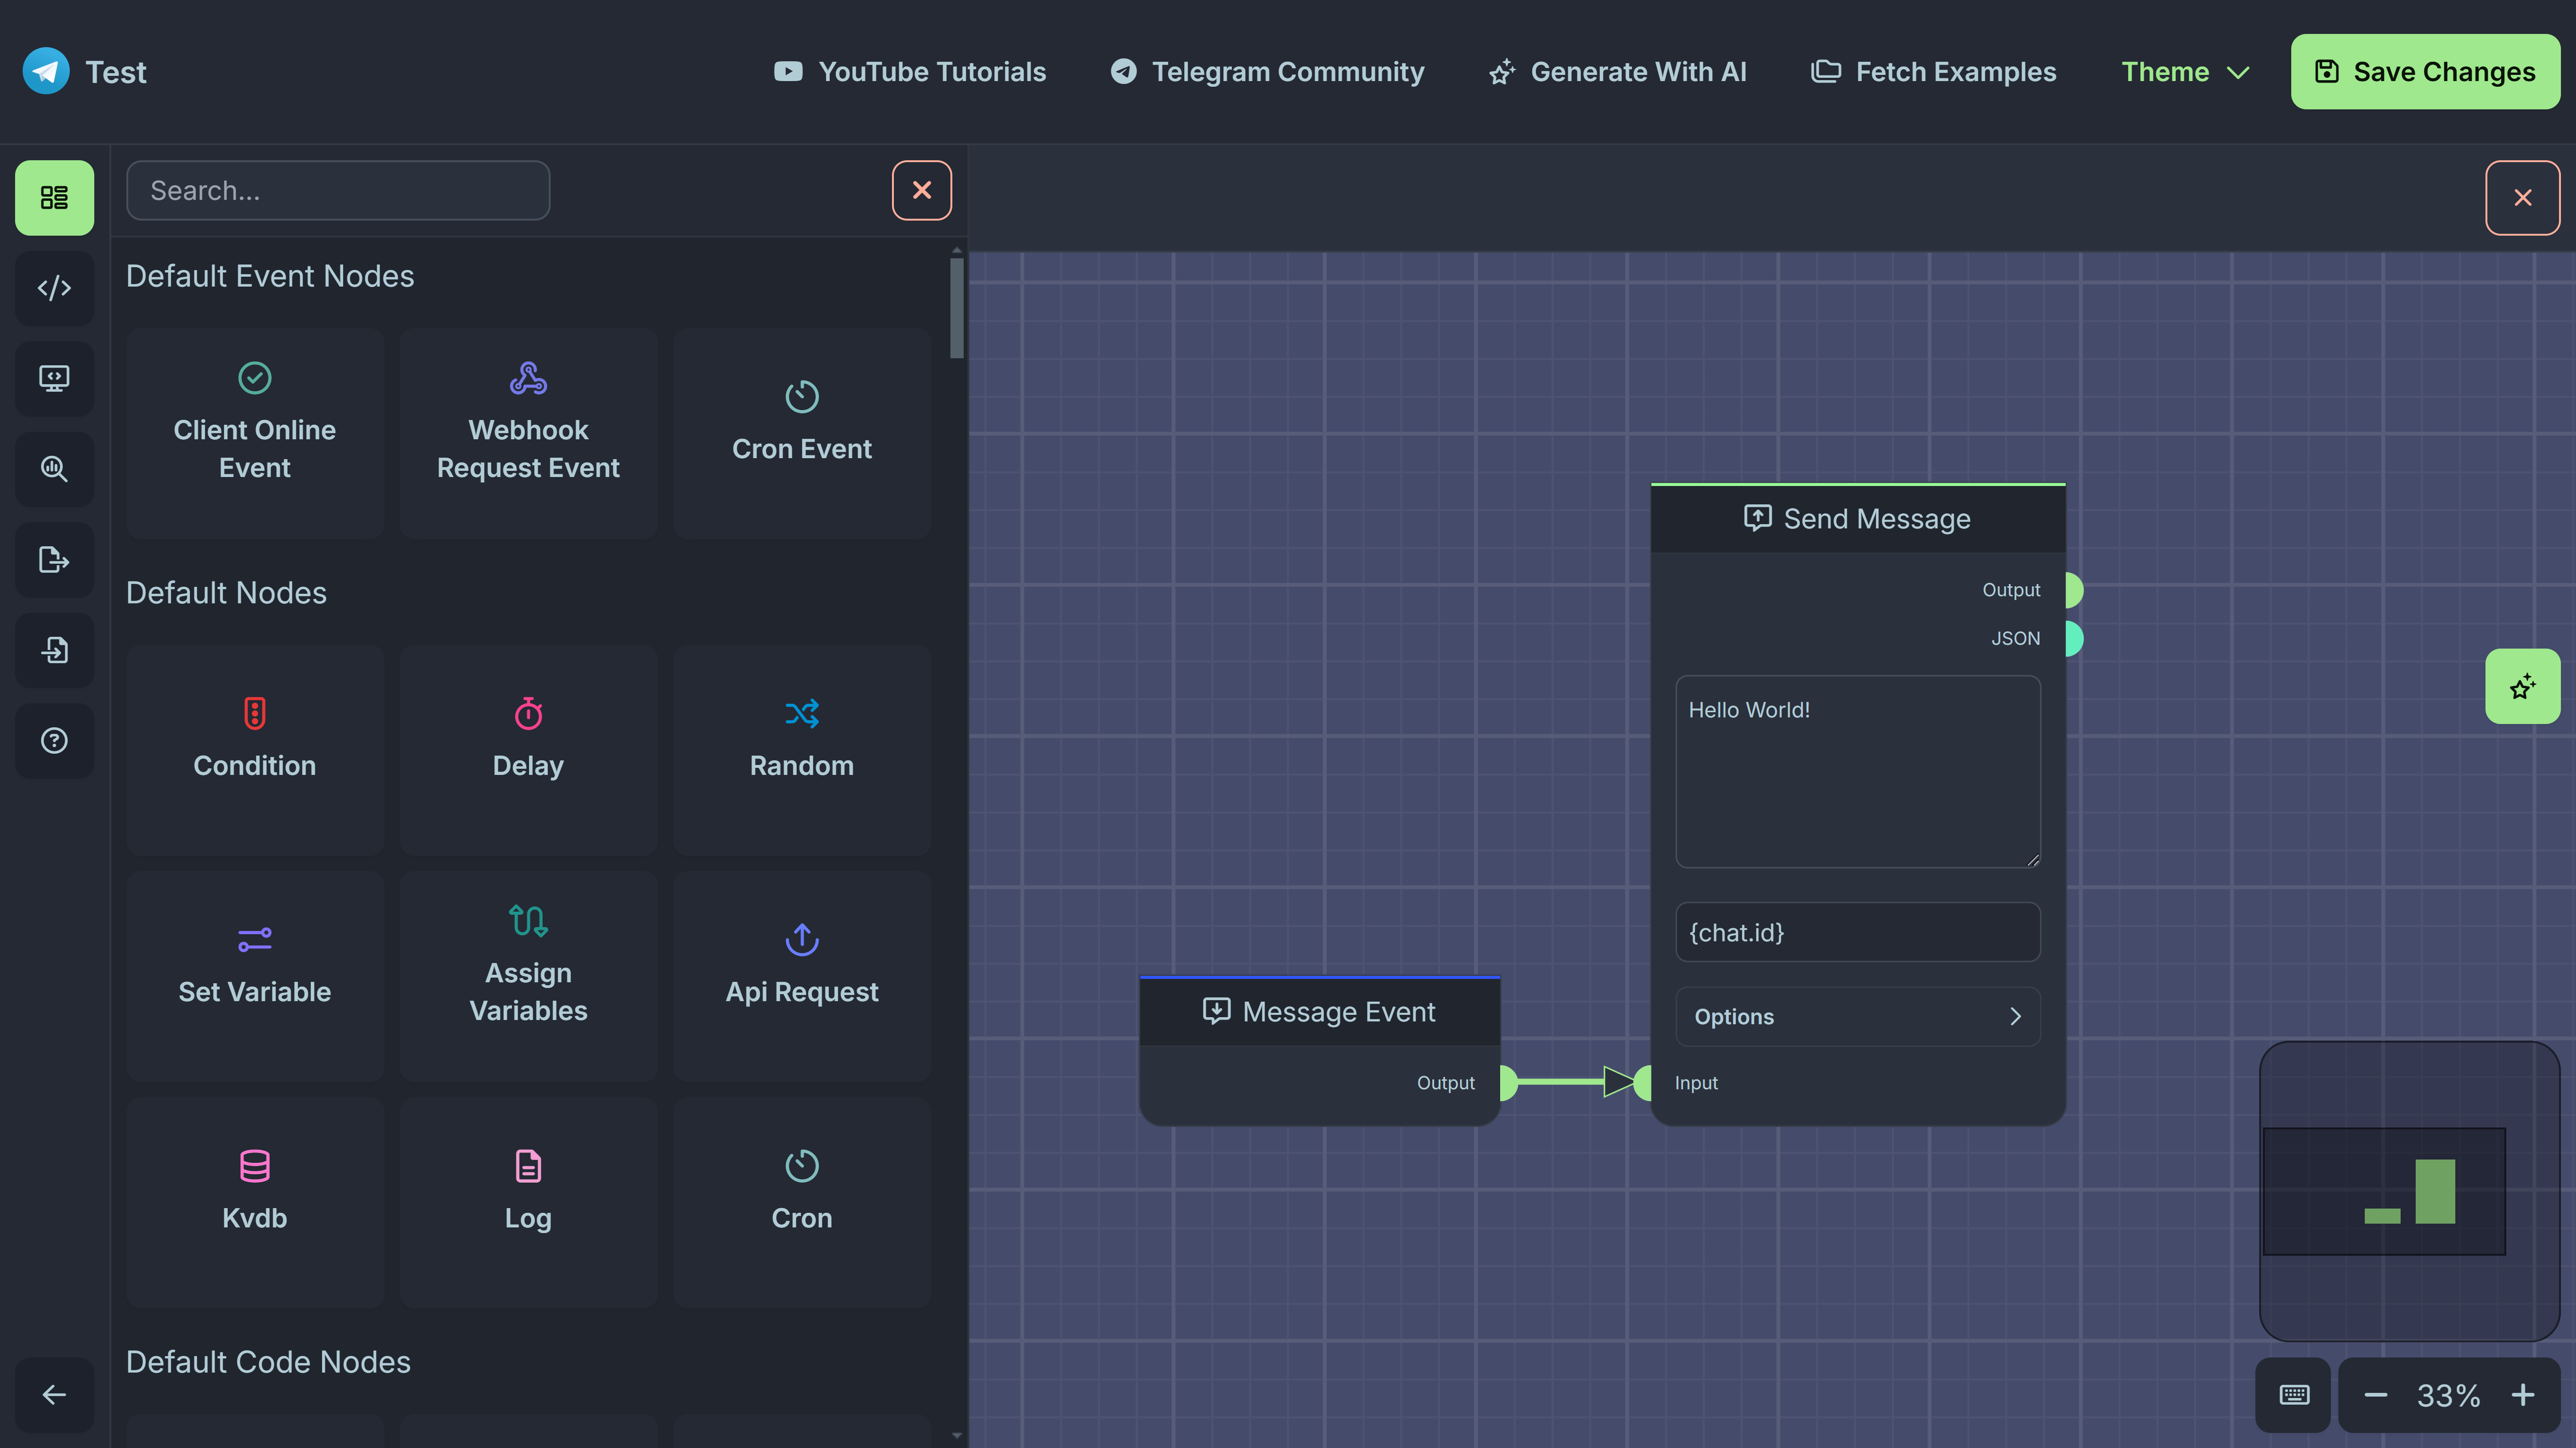The width and height of the screenshot is (2576, 1448).
Task: Click the Cron Event node icon
Action: [x=801, y=396]
